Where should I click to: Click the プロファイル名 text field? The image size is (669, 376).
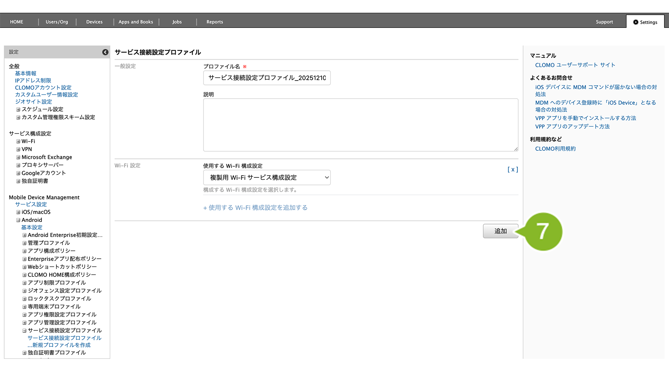tap(266, 78)
